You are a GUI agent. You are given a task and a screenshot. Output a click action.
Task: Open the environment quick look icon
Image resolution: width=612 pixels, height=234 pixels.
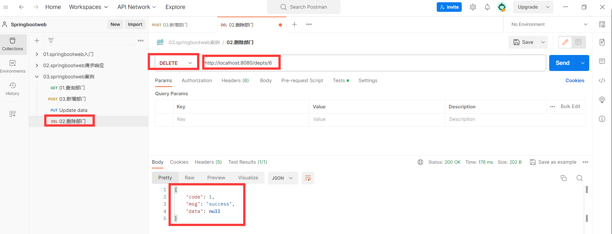click(602, 25)
